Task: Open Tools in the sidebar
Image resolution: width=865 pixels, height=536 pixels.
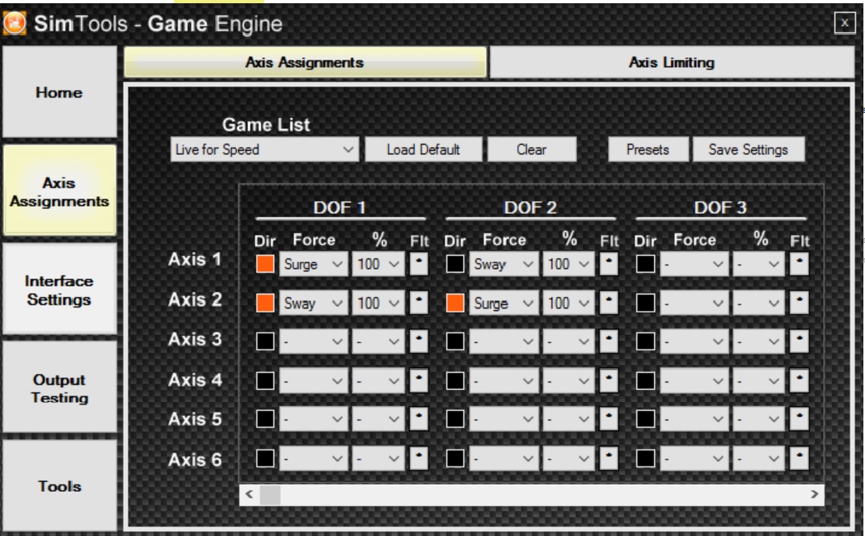Action: (x=59, y=485)
